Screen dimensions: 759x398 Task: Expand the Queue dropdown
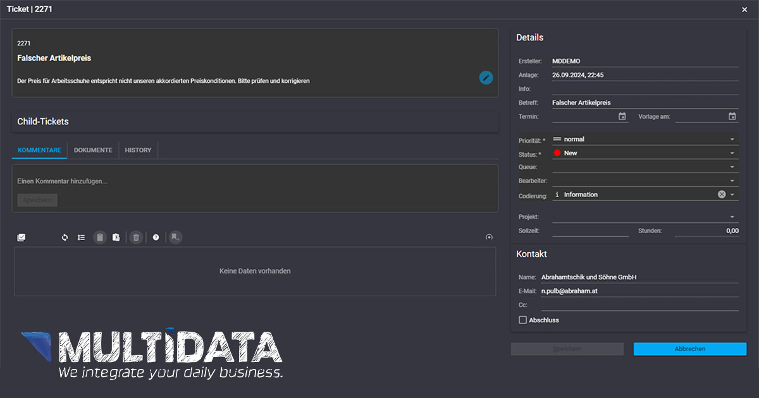tap(732, 167)
